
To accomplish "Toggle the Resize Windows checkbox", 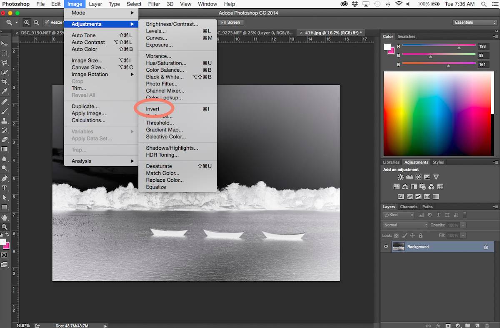I will click(47, 23).
